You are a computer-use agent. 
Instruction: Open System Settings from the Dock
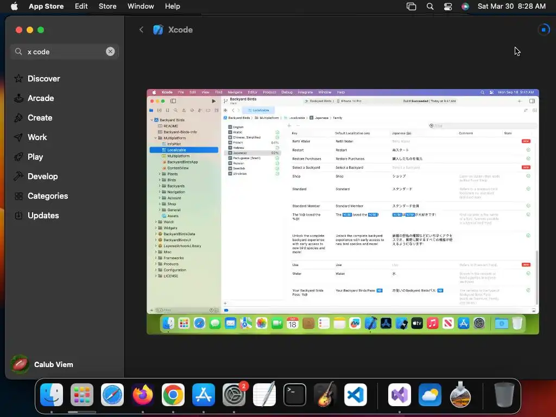[x=234, y=395]
